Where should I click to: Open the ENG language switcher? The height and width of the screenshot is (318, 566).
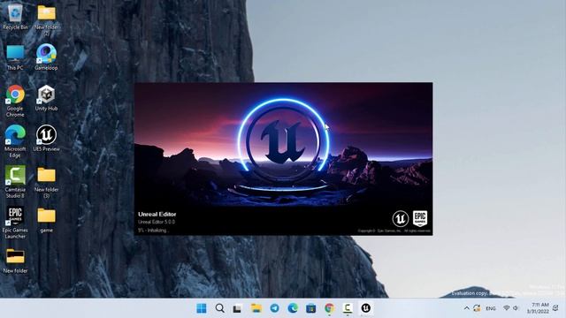[491, 308]
